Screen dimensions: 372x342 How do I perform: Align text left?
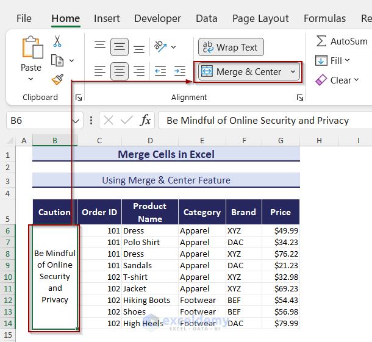(x=100, y=71)
